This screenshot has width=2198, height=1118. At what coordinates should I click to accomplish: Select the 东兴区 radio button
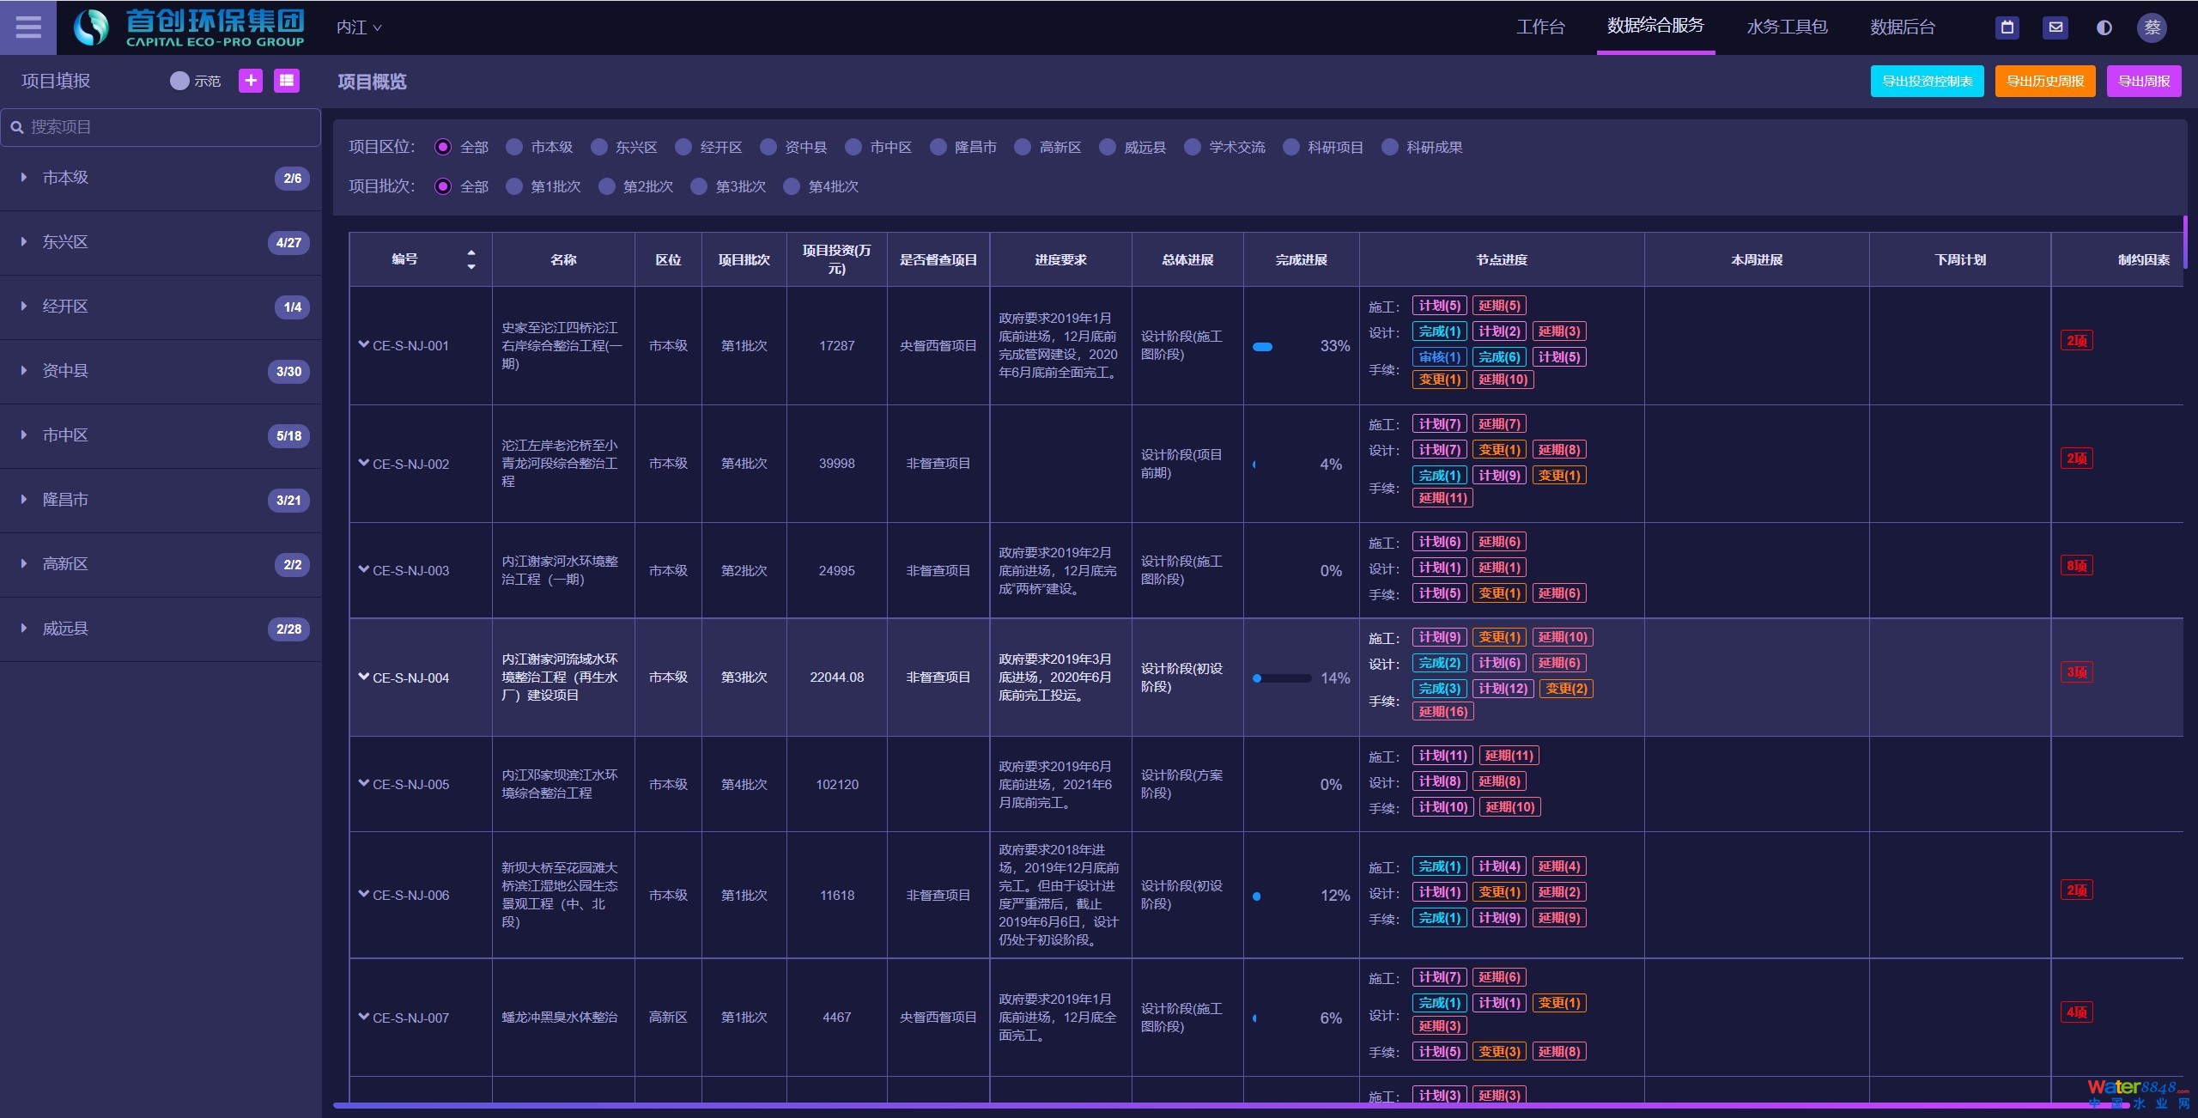(599, 148)
